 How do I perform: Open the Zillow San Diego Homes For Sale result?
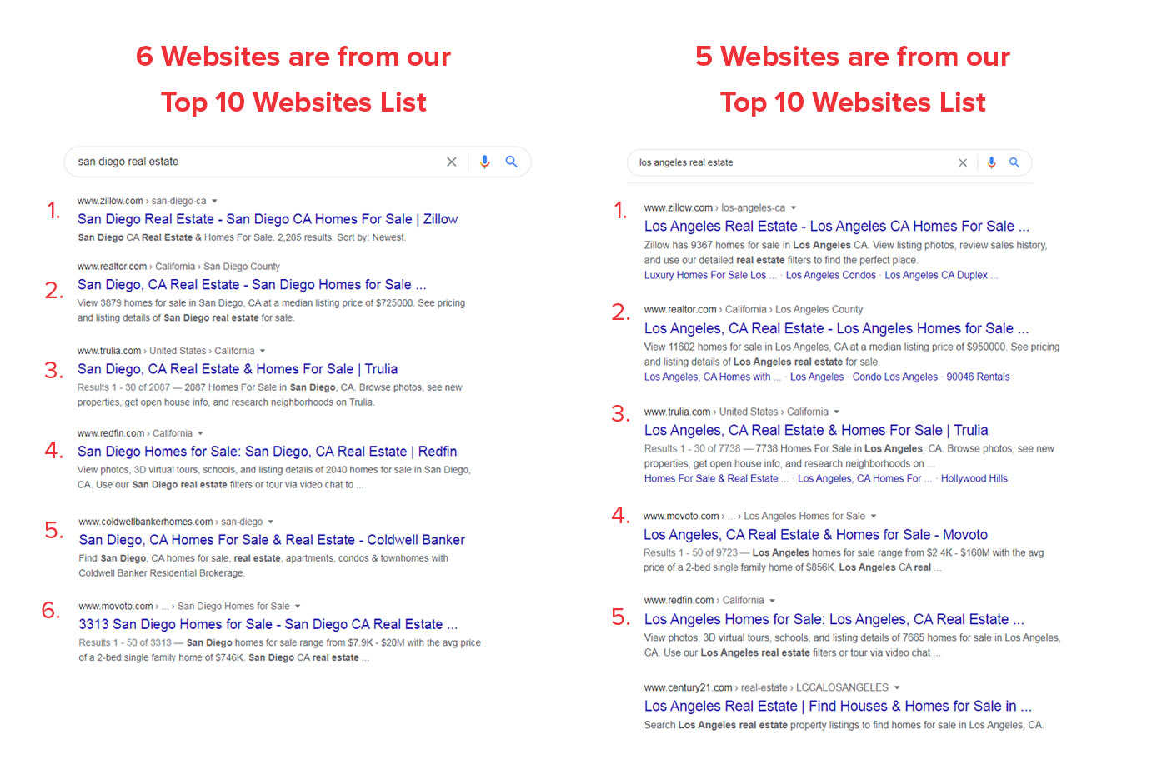(268, 218)
